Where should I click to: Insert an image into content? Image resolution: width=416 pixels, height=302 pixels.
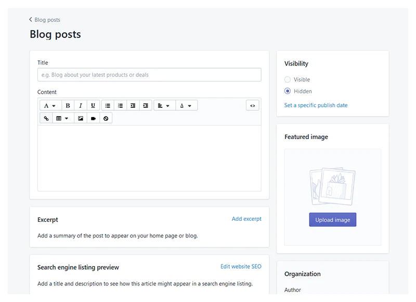coord(81,119)
